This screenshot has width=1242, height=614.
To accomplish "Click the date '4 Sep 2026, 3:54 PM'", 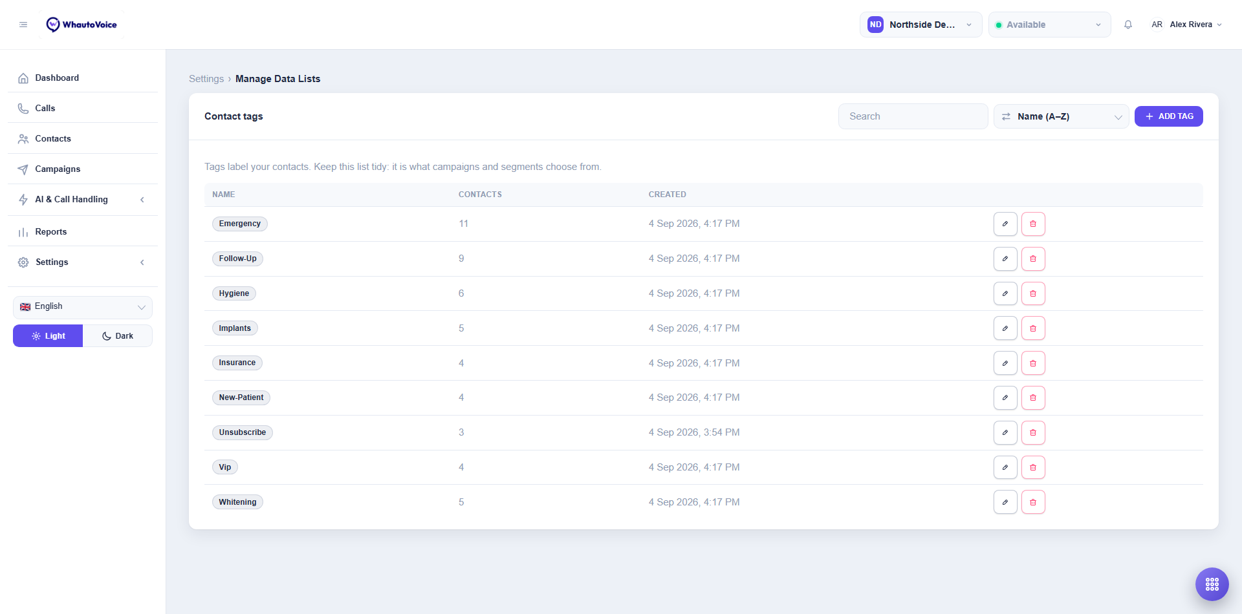I will (694, 432).
